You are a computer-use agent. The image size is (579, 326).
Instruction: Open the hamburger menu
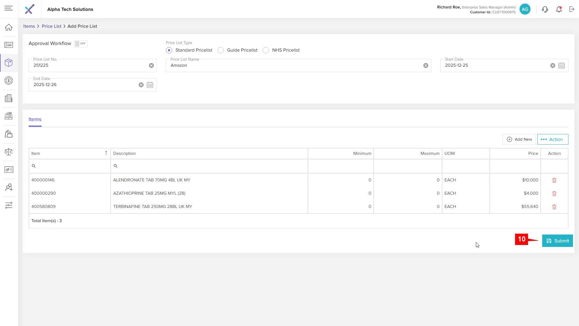point(9,8)
